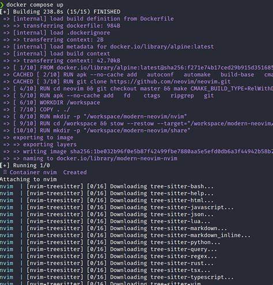This screenshot has height=285, width=273.
Task: Click '[ 9/10] RUN cd /workspace && stow' line
Action: (138, 123)
